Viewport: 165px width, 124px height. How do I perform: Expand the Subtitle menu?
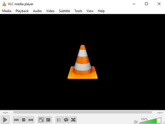coord(64,11)
